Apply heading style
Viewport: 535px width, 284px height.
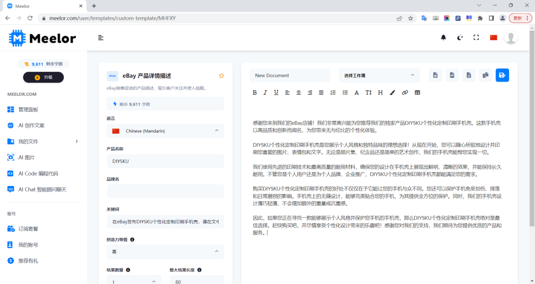380,93
